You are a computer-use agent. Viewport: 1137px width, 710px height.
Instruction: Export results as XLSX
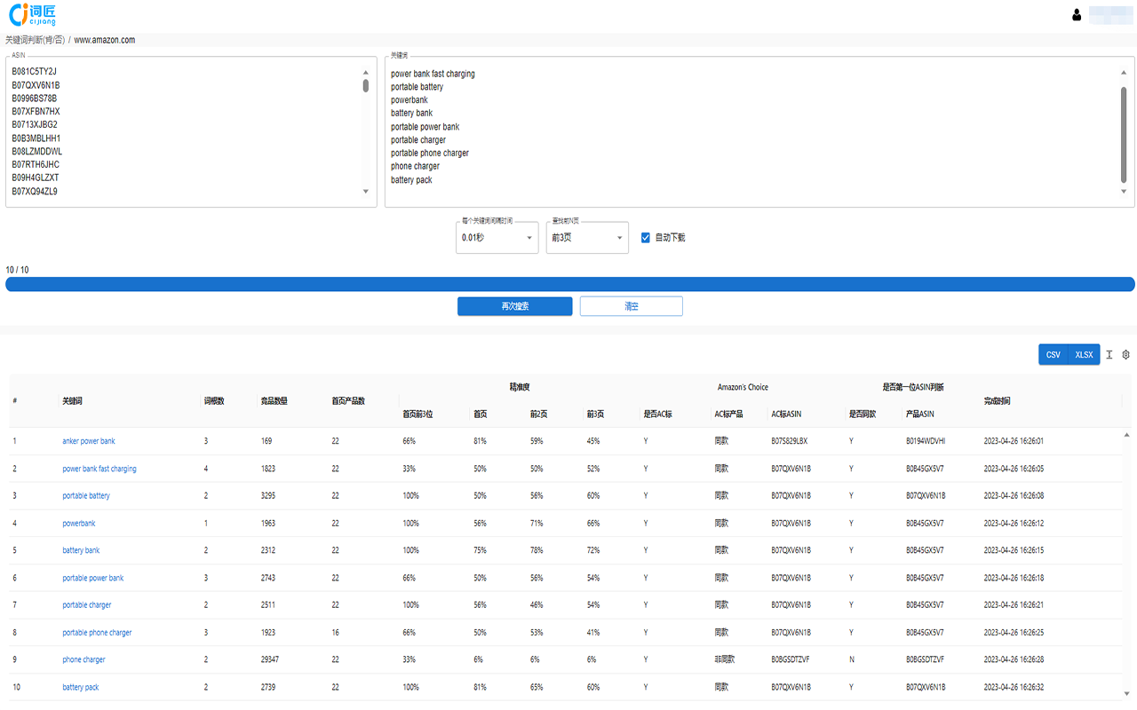point(1084,355)
